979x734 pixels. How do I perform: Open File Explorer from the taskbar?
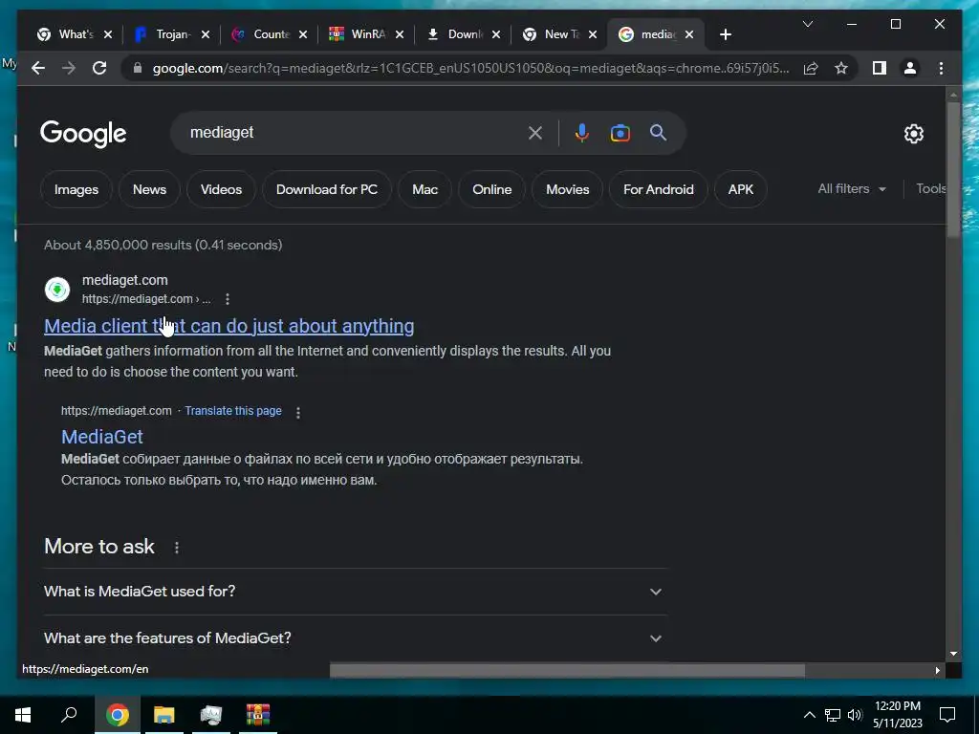[x=164, y=715]
